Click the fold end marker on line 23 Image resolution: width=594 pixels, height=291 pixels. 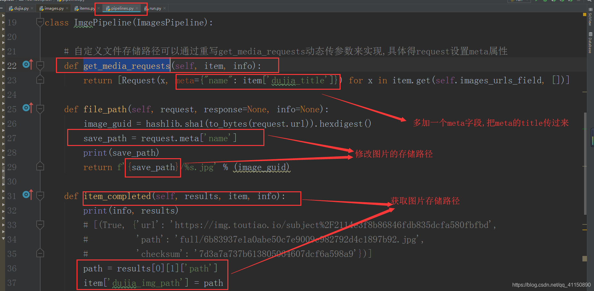[x=40, y=79]
